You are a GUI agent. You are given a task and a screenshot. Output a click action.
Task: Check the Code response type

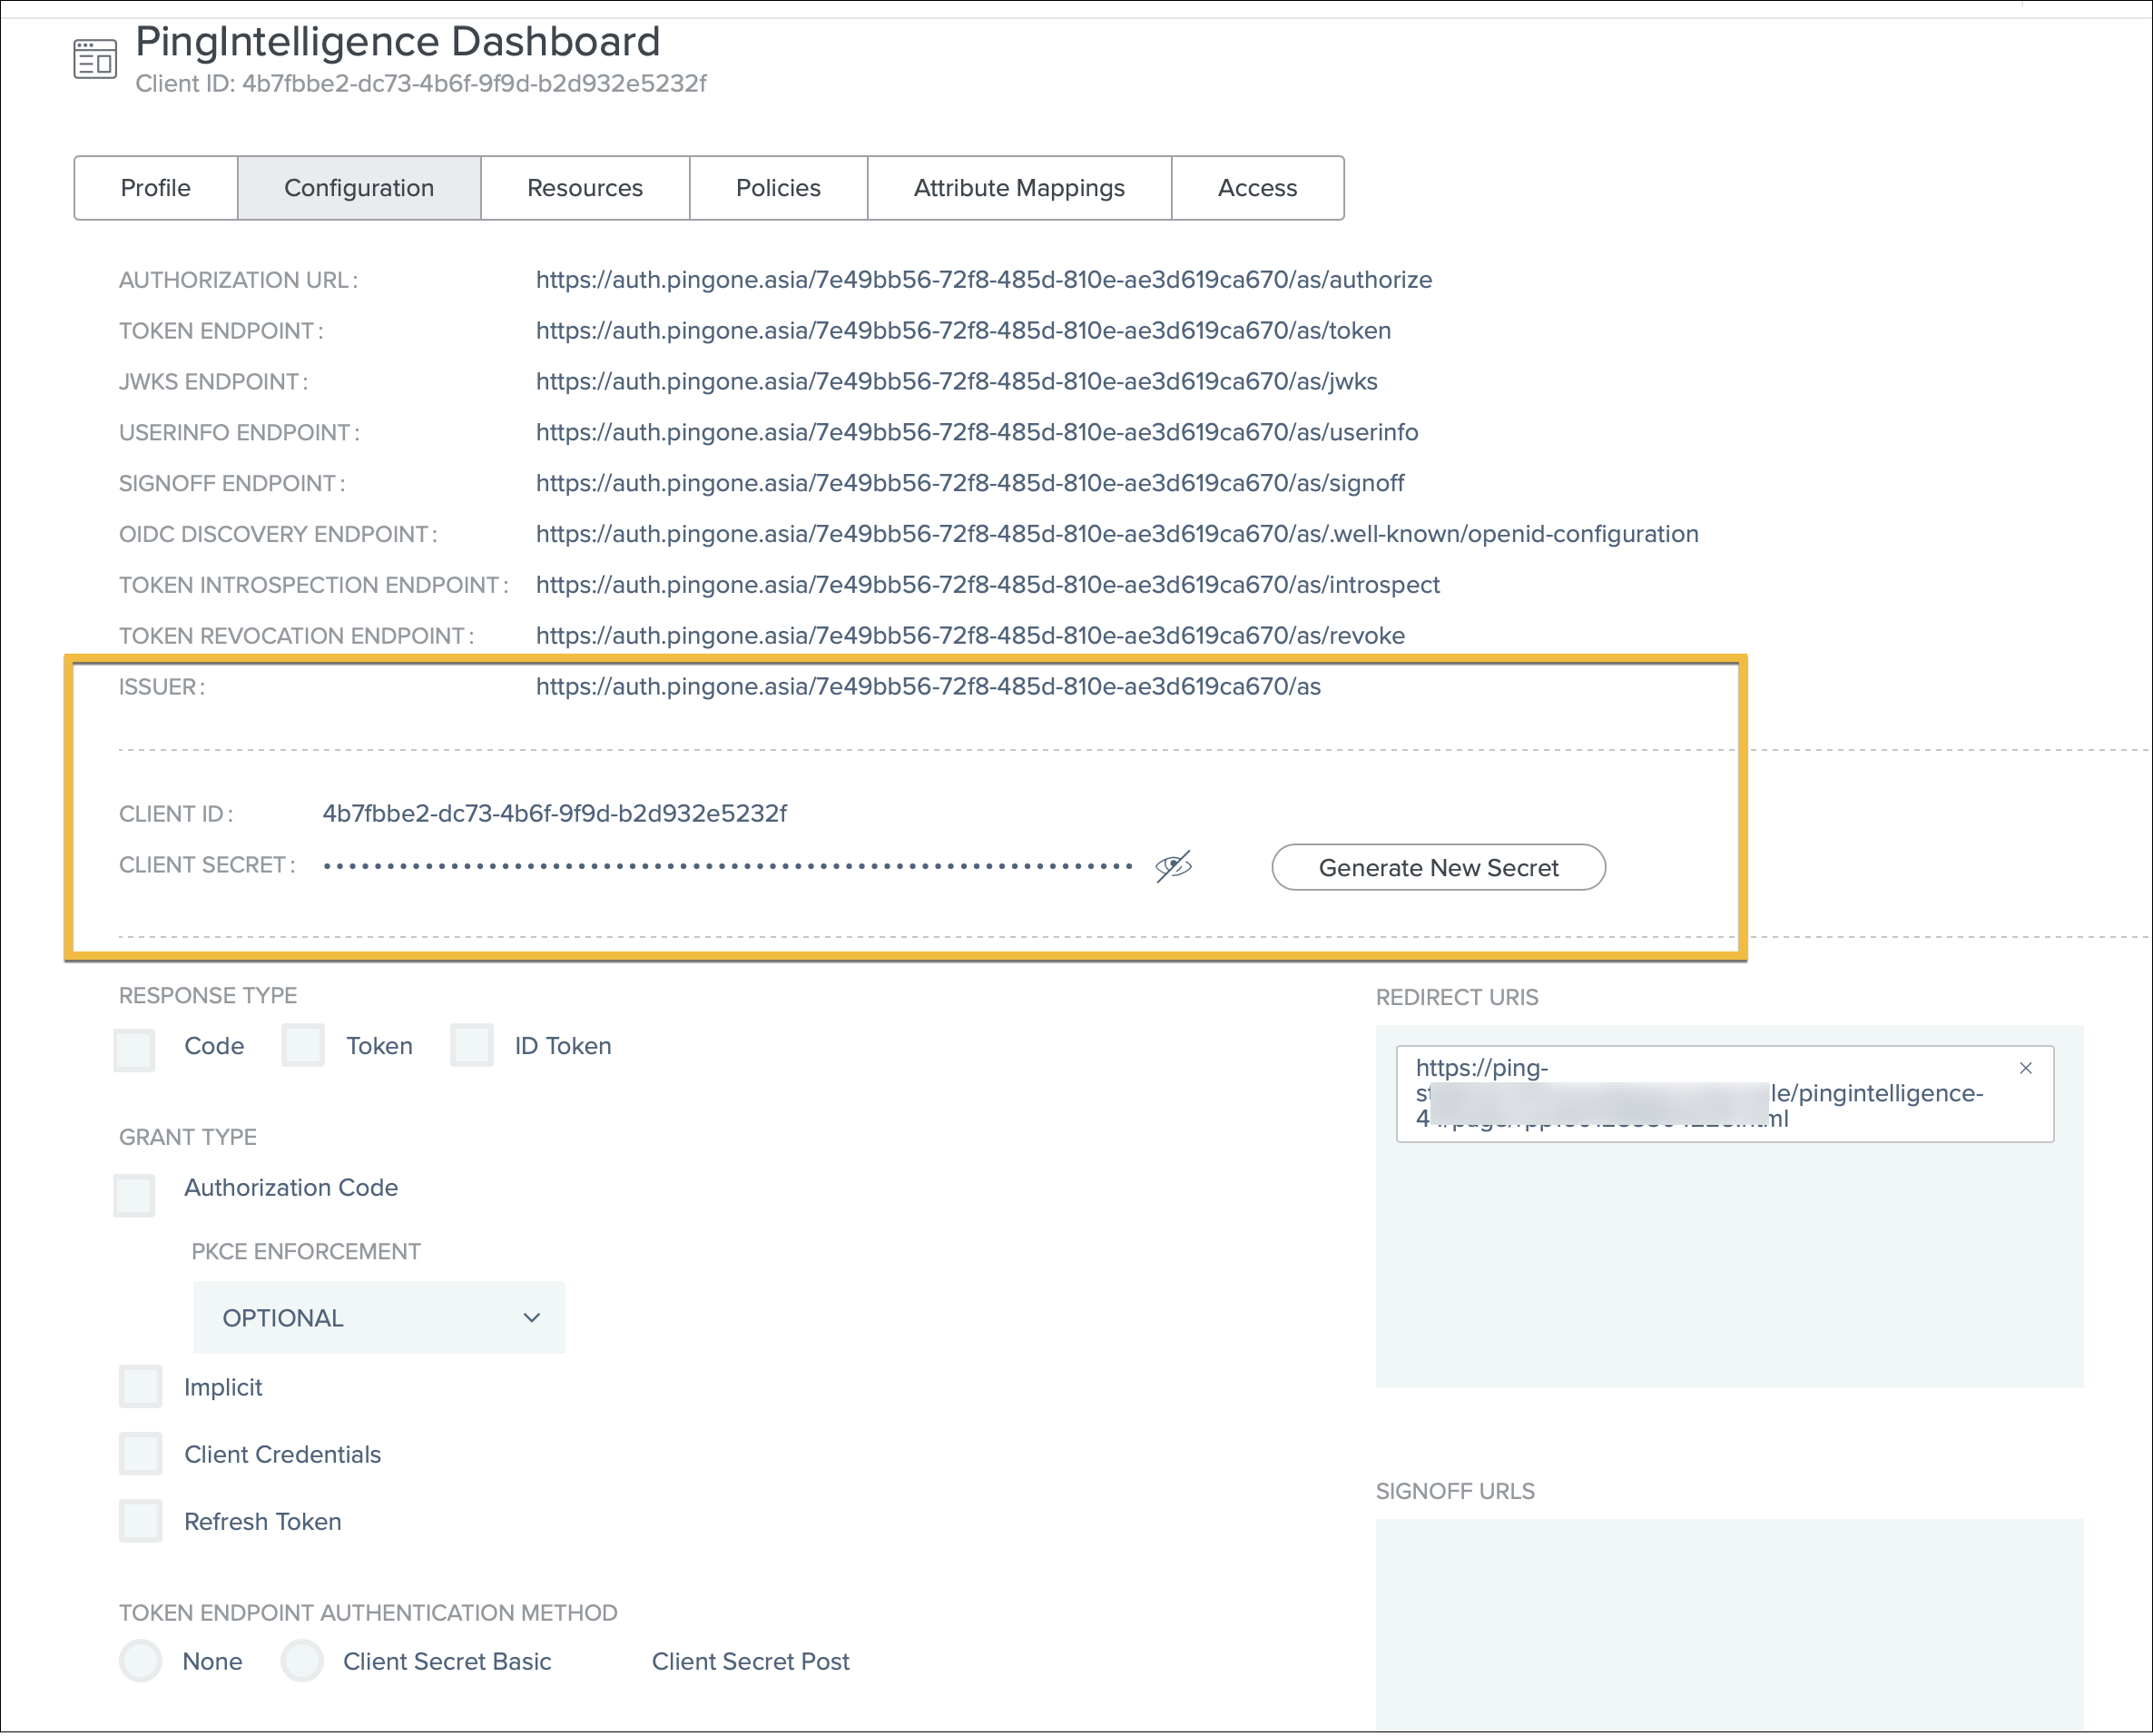click(135, 1049)
